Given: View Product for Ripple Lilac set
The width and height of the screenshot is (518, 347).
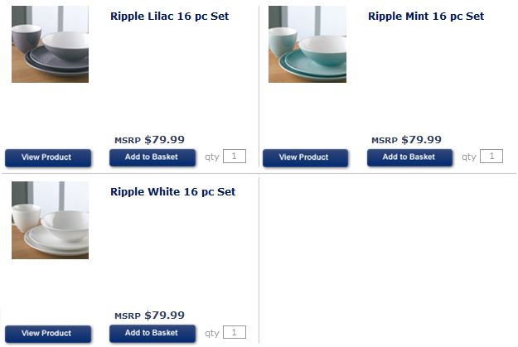Looking at the screenshot, I should tap(48, 157).
